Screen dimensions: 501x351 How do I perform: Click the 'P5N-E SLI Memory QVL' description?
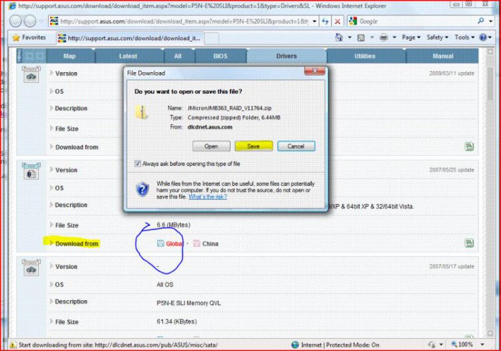pyautogui.click(x=188, y=303)
